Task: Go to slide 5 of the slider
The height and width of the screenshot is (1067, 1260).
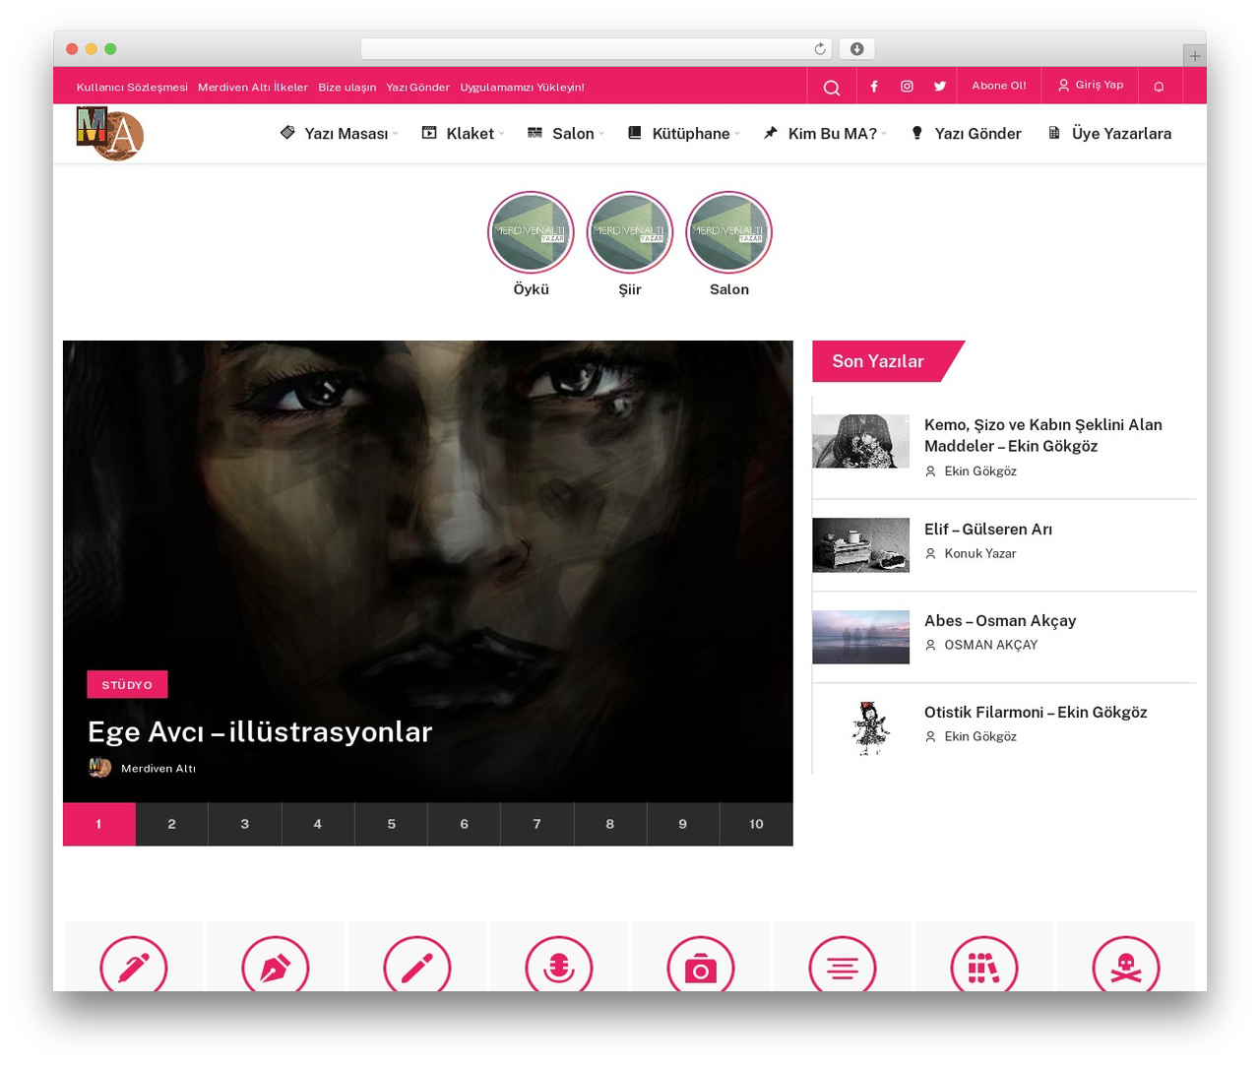Action: pos(391,824)
